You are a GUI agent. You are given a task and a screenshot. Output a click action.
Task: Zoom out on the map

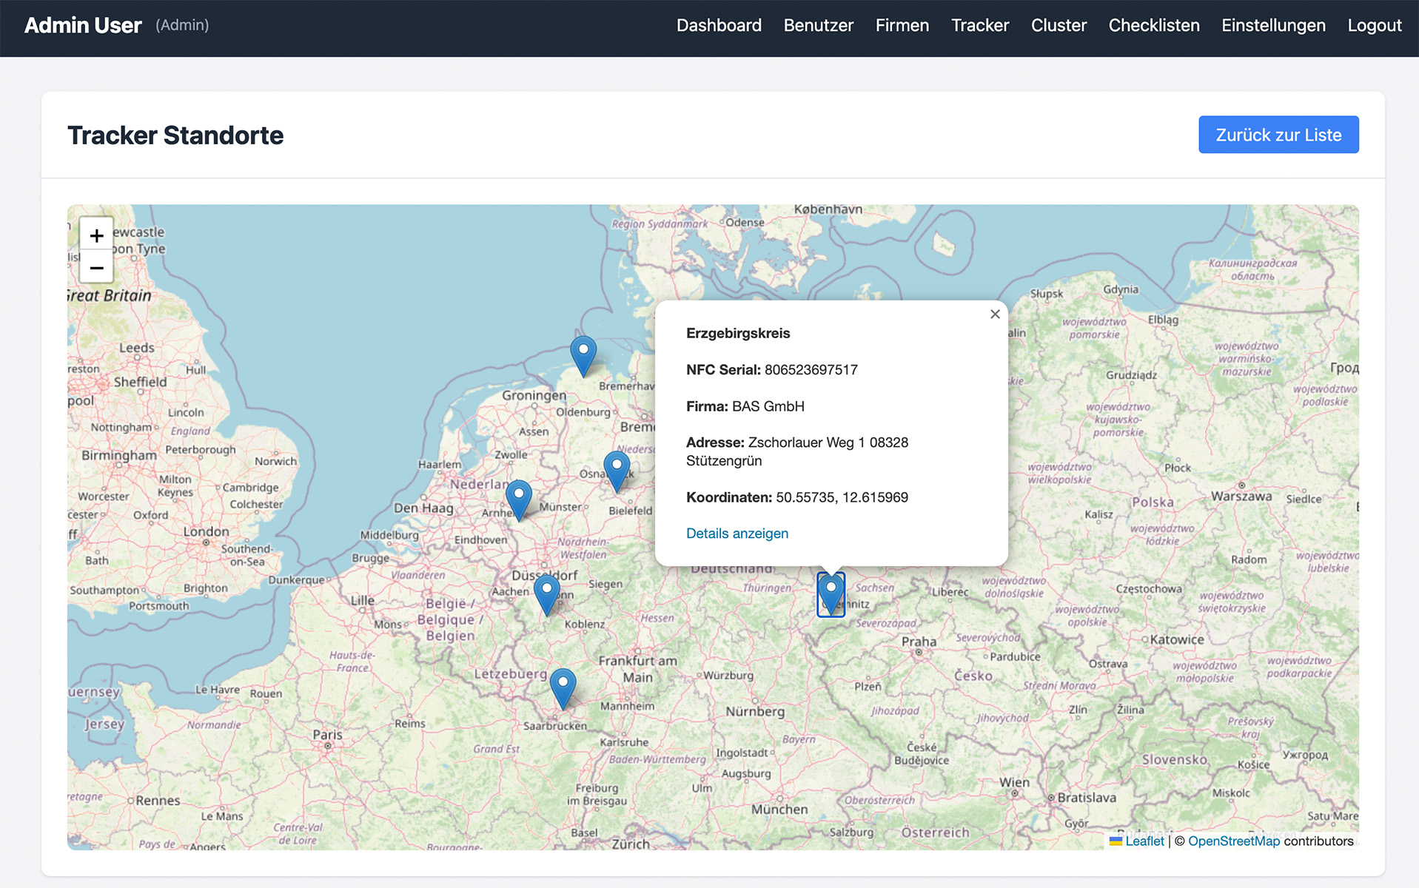pyautogui.click(x=96, y=267)
